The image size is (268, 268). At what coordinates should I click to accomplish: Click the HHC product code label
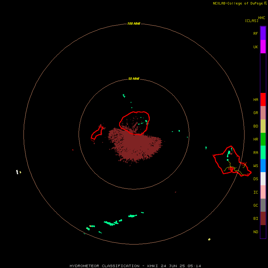tap(261, 18)
